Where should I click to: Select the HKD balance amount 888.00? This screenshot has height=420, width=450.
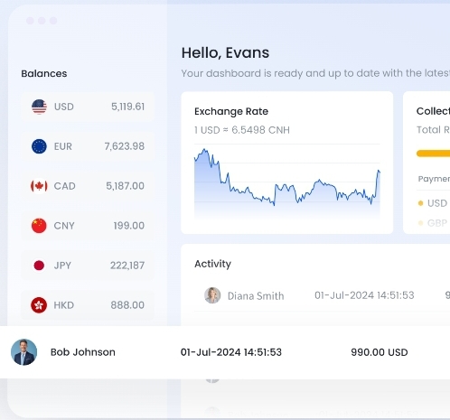coord(127,305)
